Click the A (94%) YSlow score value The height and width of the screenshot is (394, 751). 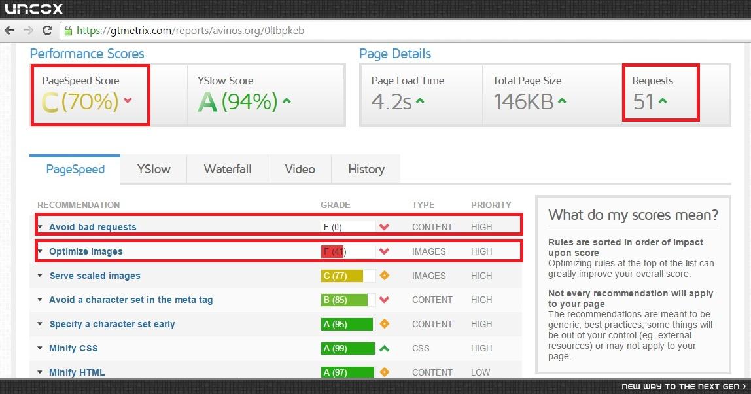237,101
